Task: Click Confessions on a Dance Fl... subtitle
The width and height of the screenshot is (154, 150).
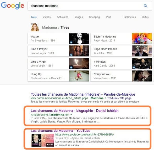Action: [47, 78]
